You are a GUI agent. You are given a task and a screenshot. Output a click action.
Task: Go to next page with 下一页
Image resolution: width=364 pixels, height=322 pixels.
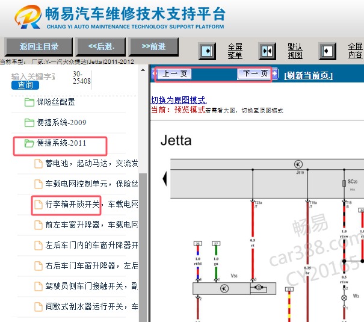click(x=254, y=74)
